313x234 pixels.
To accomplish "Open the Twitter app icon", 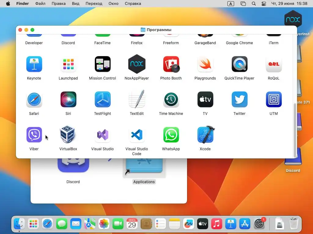I will [240, 100].
